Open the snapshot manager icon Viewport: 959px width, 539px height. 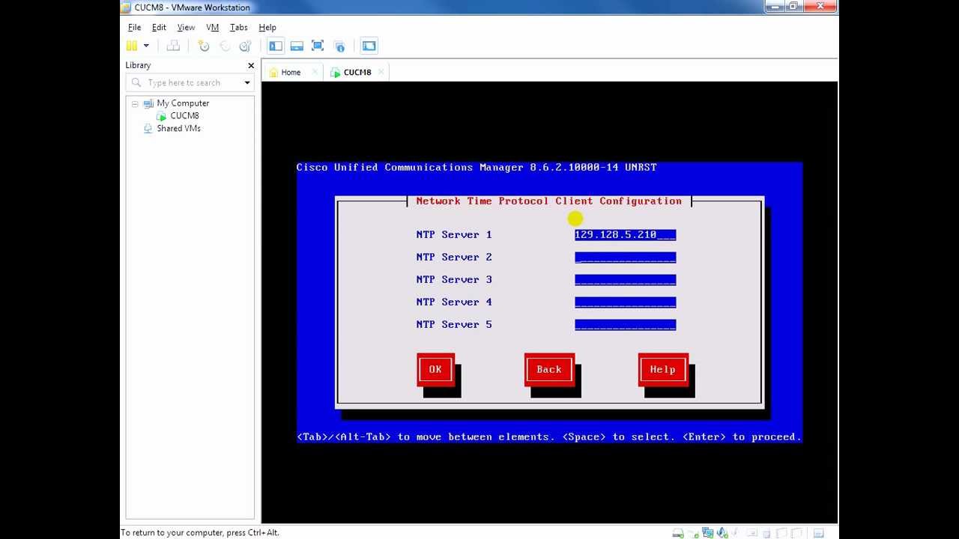245,46
